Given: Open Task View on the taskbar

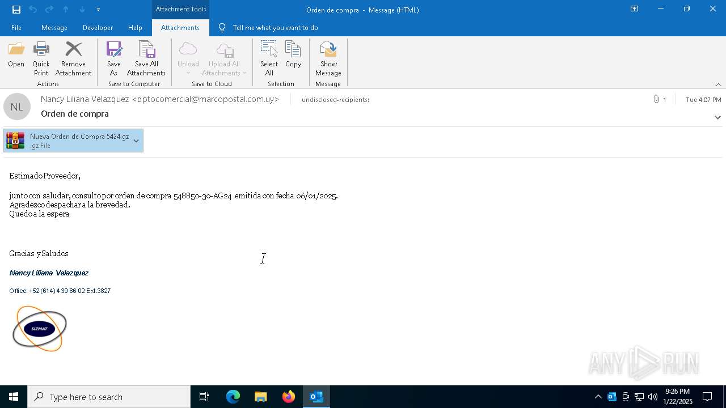Looking at the screenshot, I should tap(204, 397).
